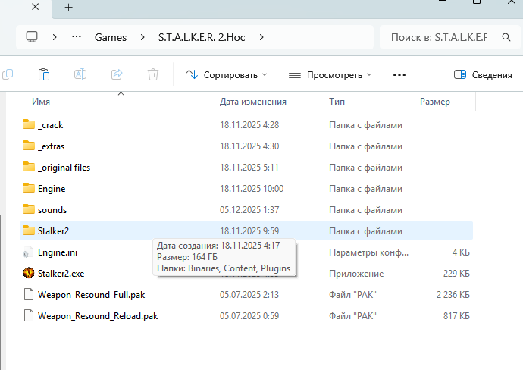The width and height of the screenshot is (523, 370).
Task: Close the current Explorer tab
Action: (36, 7)
